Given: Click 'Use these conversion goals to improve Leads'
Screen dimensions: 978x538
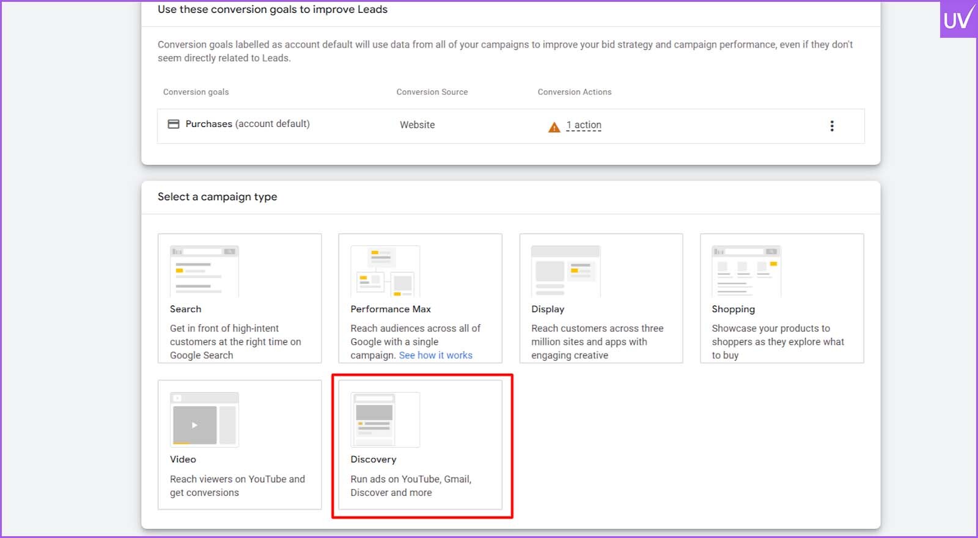Looking at the screenshot, I should point(273,9).
